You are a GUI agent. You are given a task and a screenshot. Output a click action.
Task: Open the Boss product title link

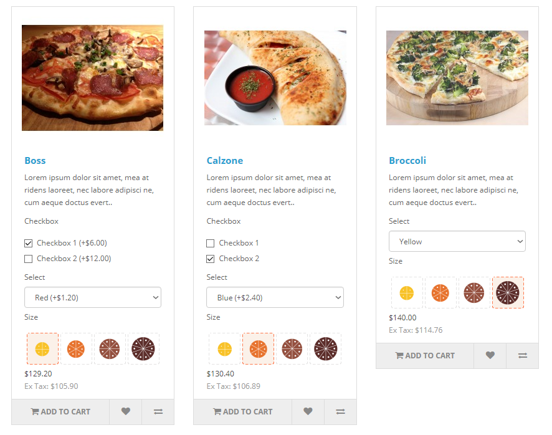[x=36, y=161]
